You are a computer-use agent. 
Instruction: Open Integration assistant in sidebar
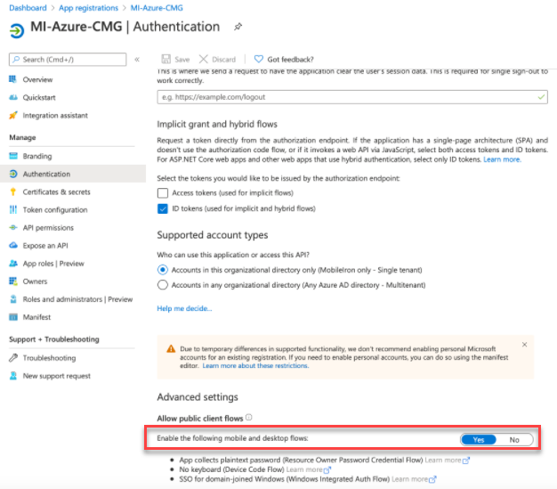[x=55, y=115]
